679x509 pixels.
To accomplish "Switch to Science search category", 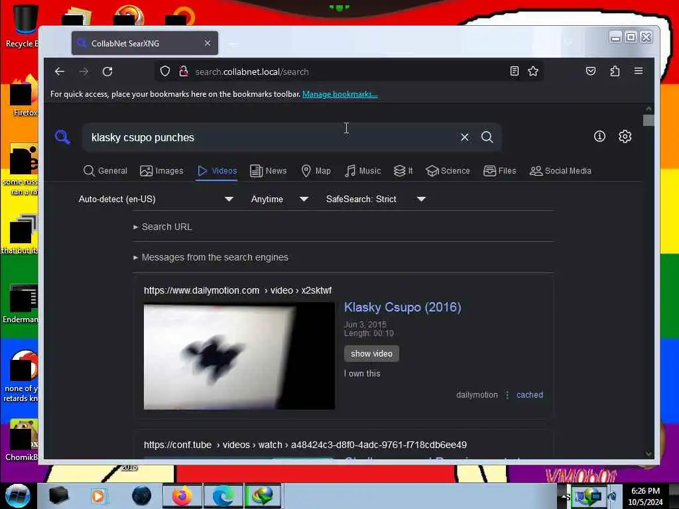I will coord(448,171).
